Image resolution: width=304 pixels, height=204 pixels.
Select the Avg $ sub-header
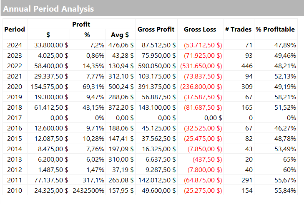pyautogui.click(x=120, y=34)
